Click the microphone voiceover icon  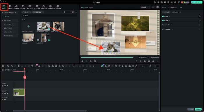pyautogui.click(x=123, y=66)
